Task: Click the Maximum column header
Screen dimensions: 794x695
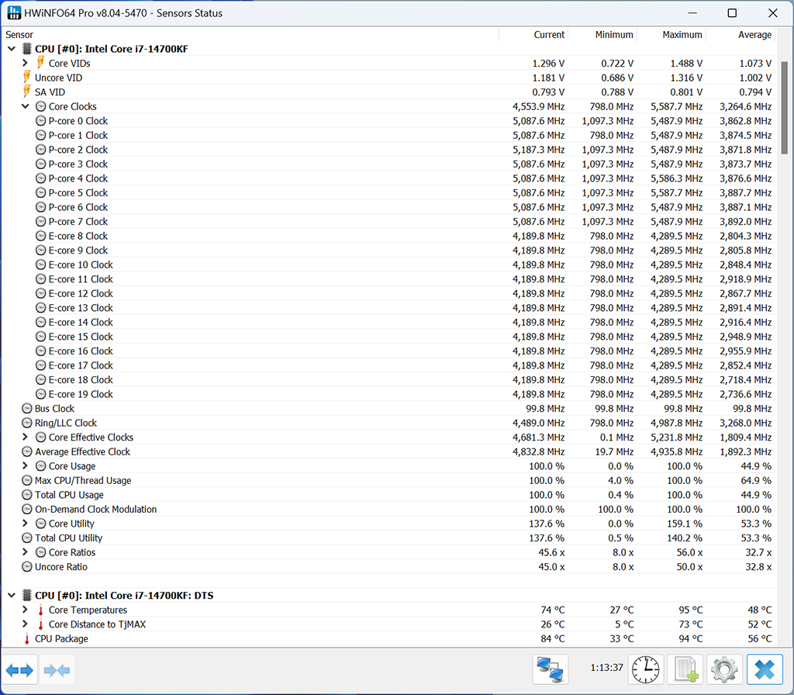Action: click(671, 34)
